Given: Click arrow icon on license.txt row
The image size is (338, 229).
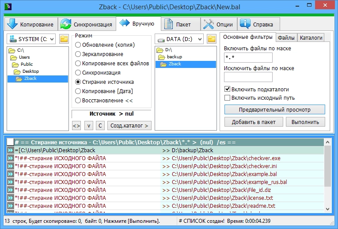Looking at the screenshot, I should 10,198.
